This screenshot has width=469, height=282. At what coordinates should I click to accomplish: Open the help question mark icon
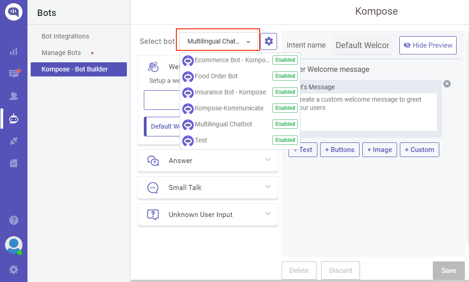[14, 220]
